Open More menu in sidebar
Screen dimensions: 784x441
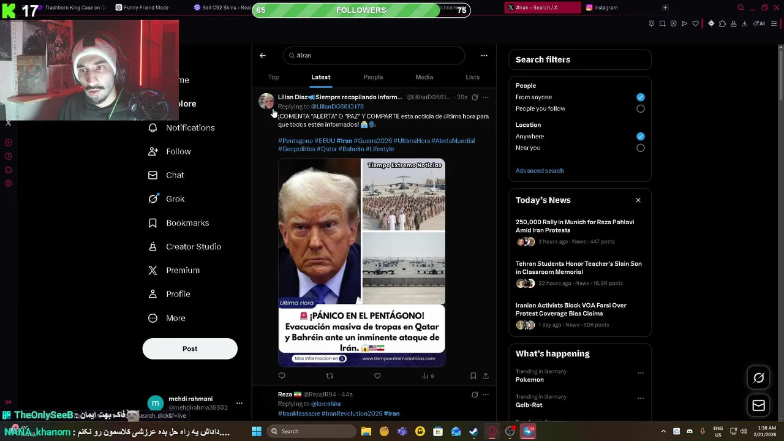pos(167,318)
